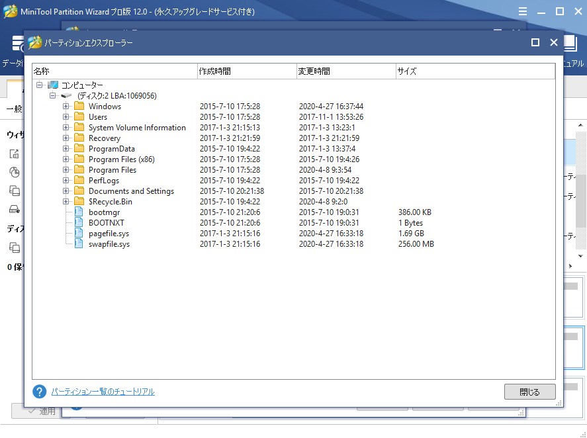Click the $Recycle.Bin folder icon
Screen dimensions: 587x438
click(79, 202)
